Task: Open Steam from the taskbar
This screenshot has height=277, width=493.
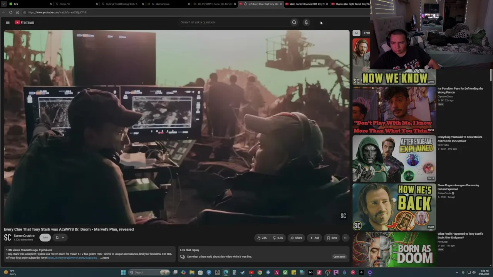Action: click(243, 272)
